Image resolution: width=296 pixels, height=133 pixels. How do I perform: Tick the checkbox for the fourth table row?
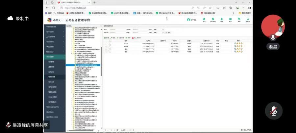click(x=110, y=52)
